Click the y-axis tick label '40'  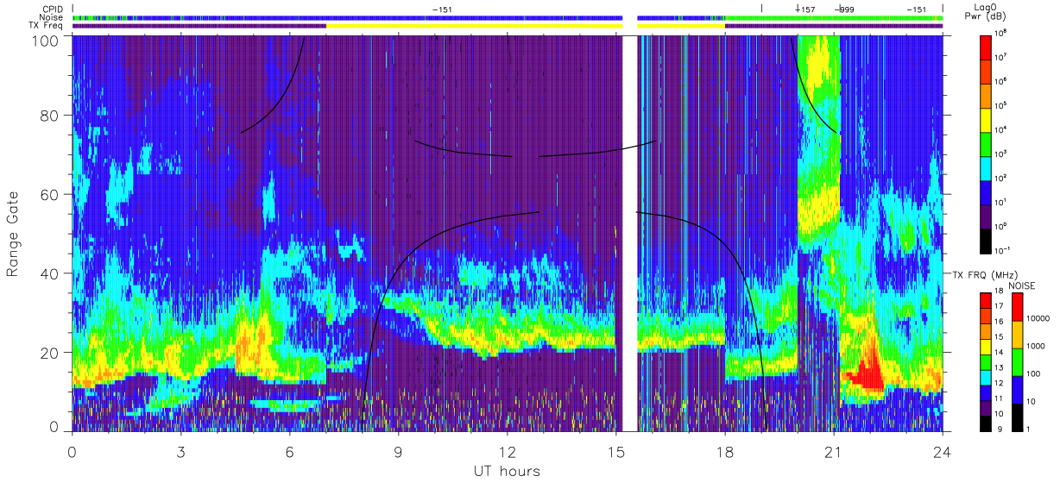coord(50,273)
